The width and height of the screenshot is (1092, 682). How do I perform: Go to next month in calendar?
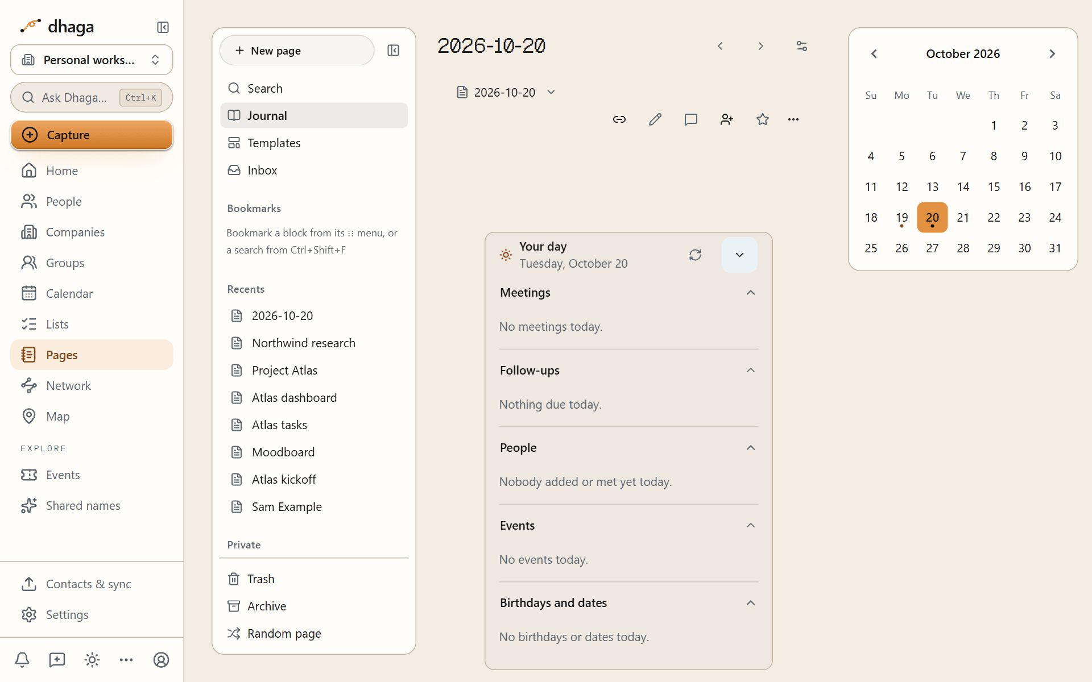click(1052, 54)
